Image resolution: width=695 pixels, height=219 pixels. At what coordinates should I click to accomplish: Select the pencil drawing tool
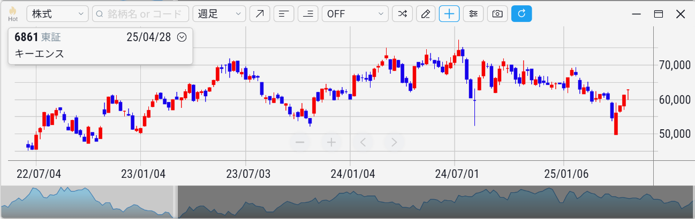426,14
